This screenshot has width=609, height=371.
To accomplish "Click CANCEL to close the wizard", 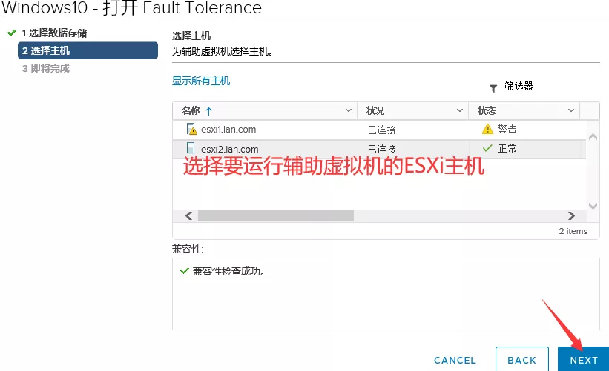I will (455, 360).
